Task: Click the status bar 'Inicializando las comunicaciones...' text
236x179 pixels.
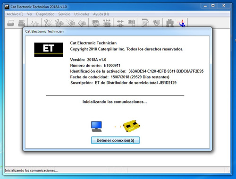Action: click(31, 170)
